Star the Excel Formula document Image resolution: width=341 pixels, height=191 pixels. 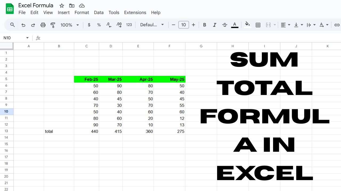coord(62,6)
